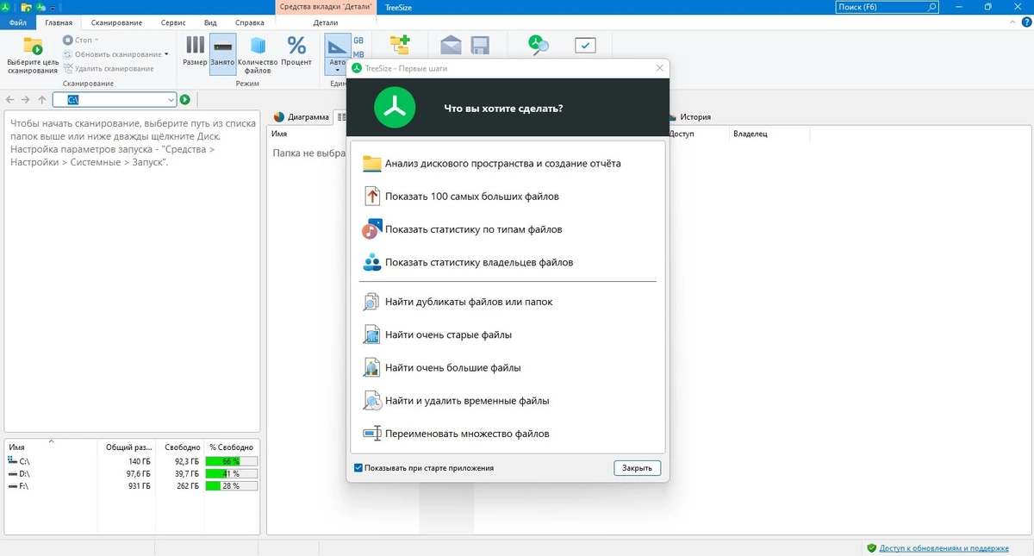Sort by Общий размер column header
This screenshot has width=1034, height=556.
pyautogui.click(x=128, y=447)
